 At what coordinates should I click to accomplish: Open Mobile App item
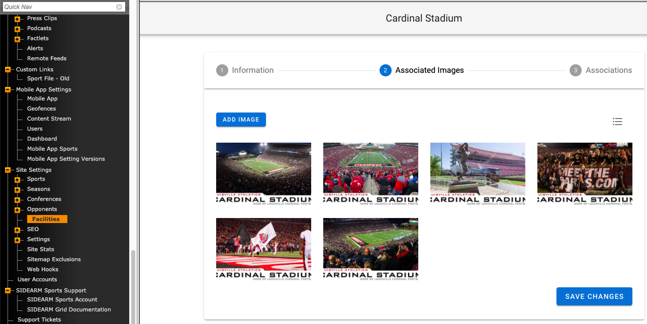click(42, 98)
